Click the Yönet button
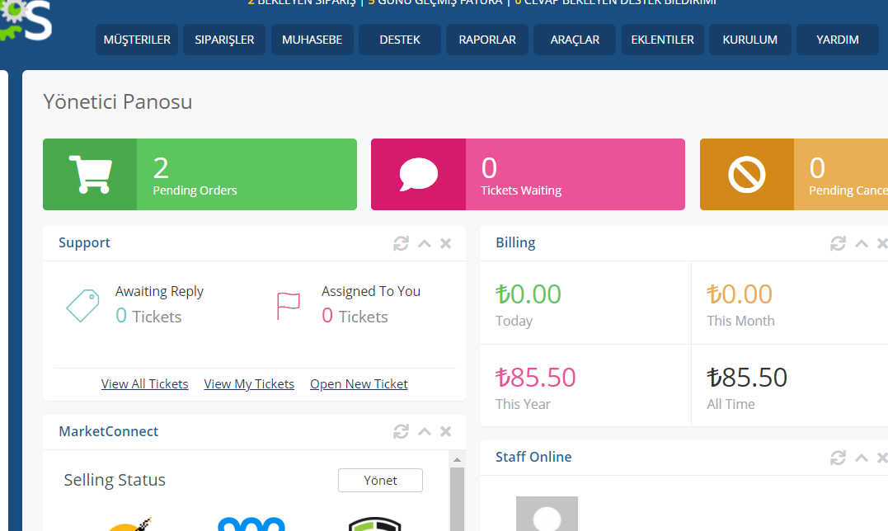This screenshot has width=888, height=531. pos(380,480)
